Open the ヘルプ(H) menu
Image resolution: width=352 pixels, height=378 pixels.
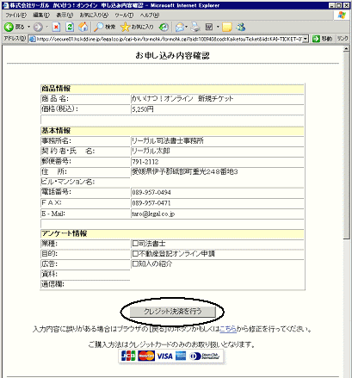150,15
